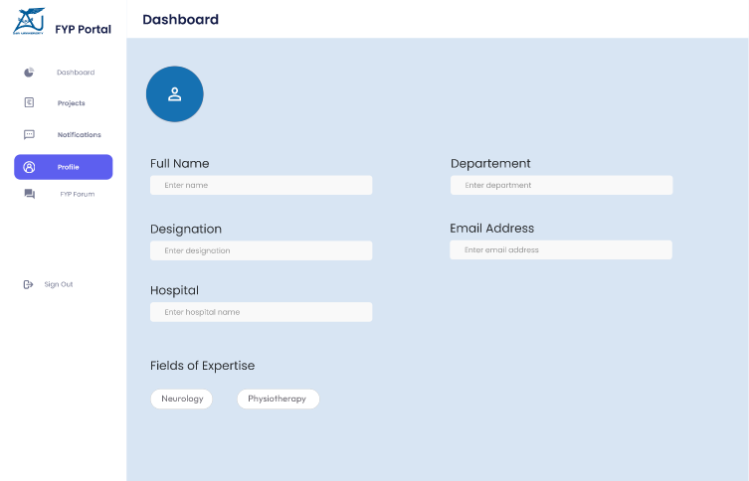This screenshot has width=749, height=481.
Task: Click the Notifications message icon
Action: pos(30,135)
